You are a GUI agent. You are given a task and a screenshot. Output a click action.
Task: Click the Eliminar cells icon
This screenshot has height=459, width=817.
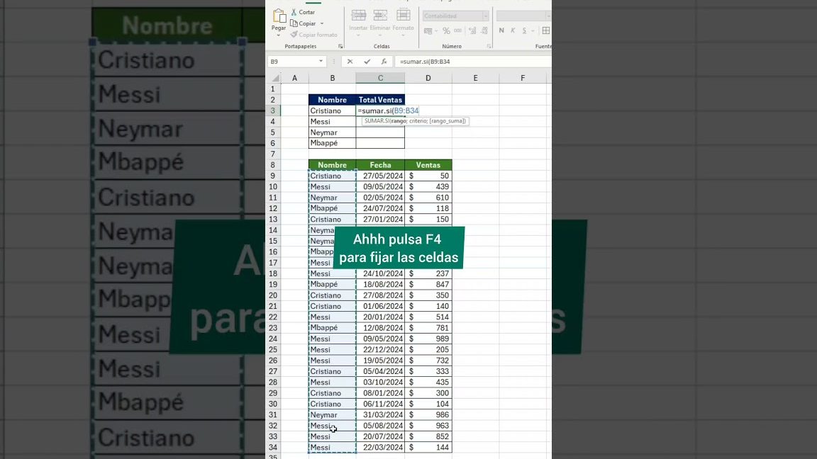(x=380, y=16)
